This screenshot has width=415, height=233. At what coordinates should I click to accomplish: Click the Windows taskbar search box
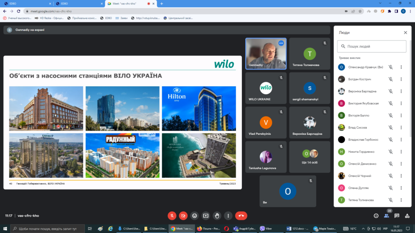click(x=48, y=229)
